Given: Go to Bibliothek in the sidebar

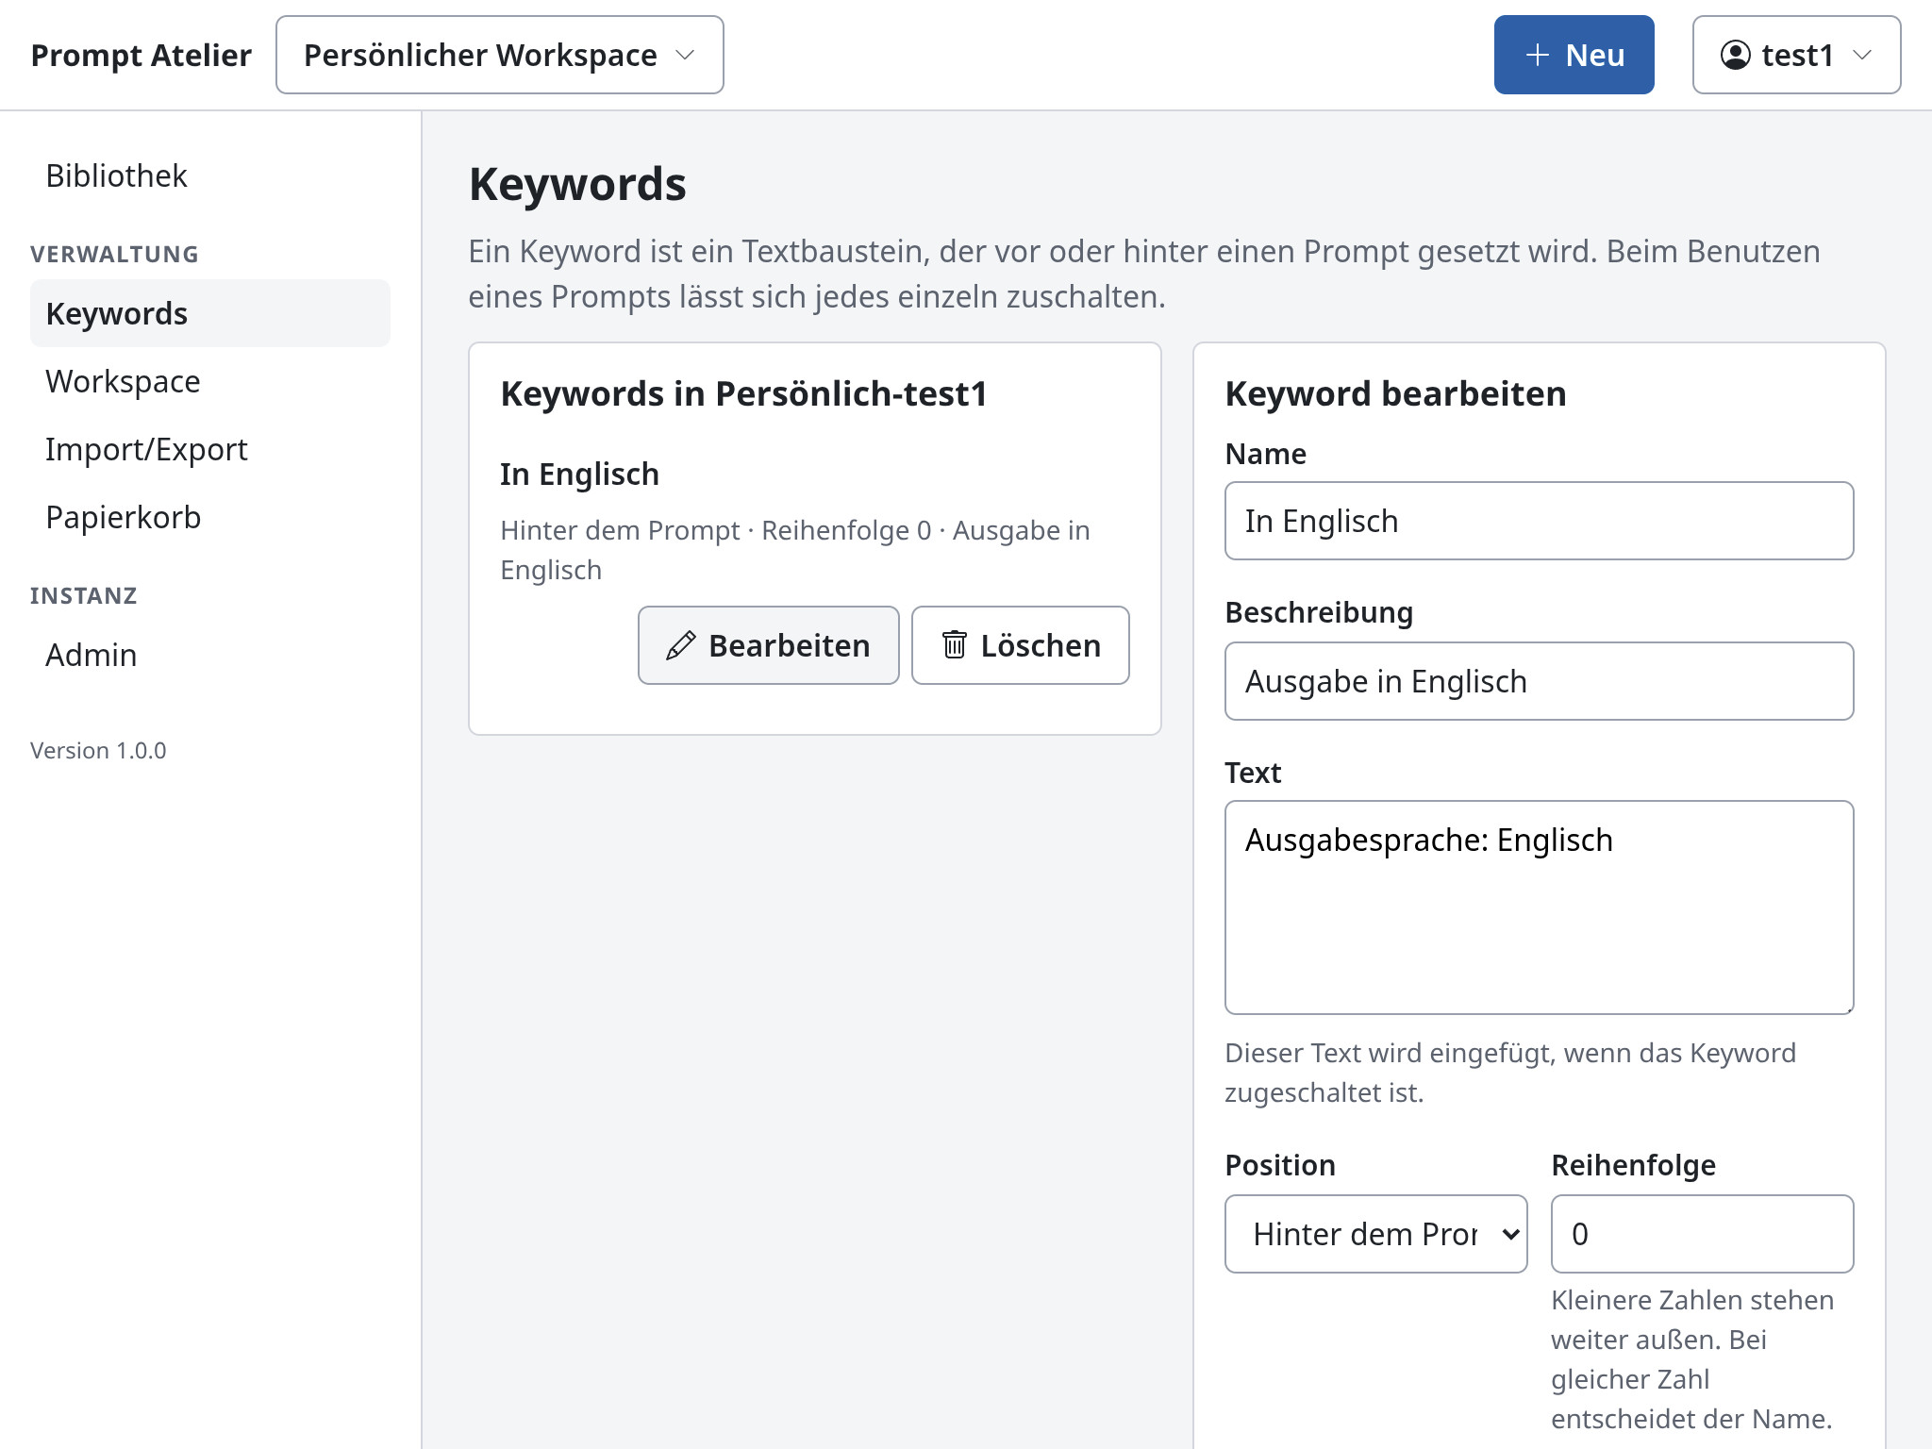Looking at the screenshot, I should (x=210, y=175).
